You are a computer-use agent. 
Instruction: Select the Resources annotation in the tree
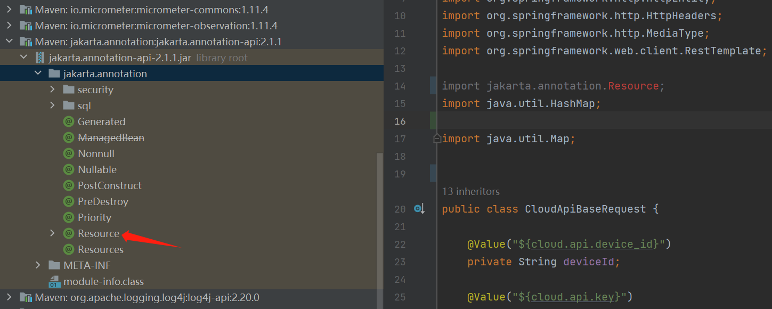[101, 249]
